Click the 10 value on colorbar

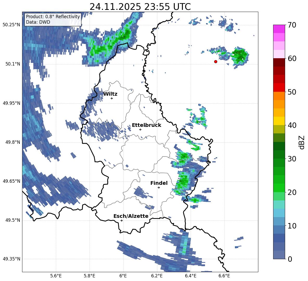(x=292, y=226)
